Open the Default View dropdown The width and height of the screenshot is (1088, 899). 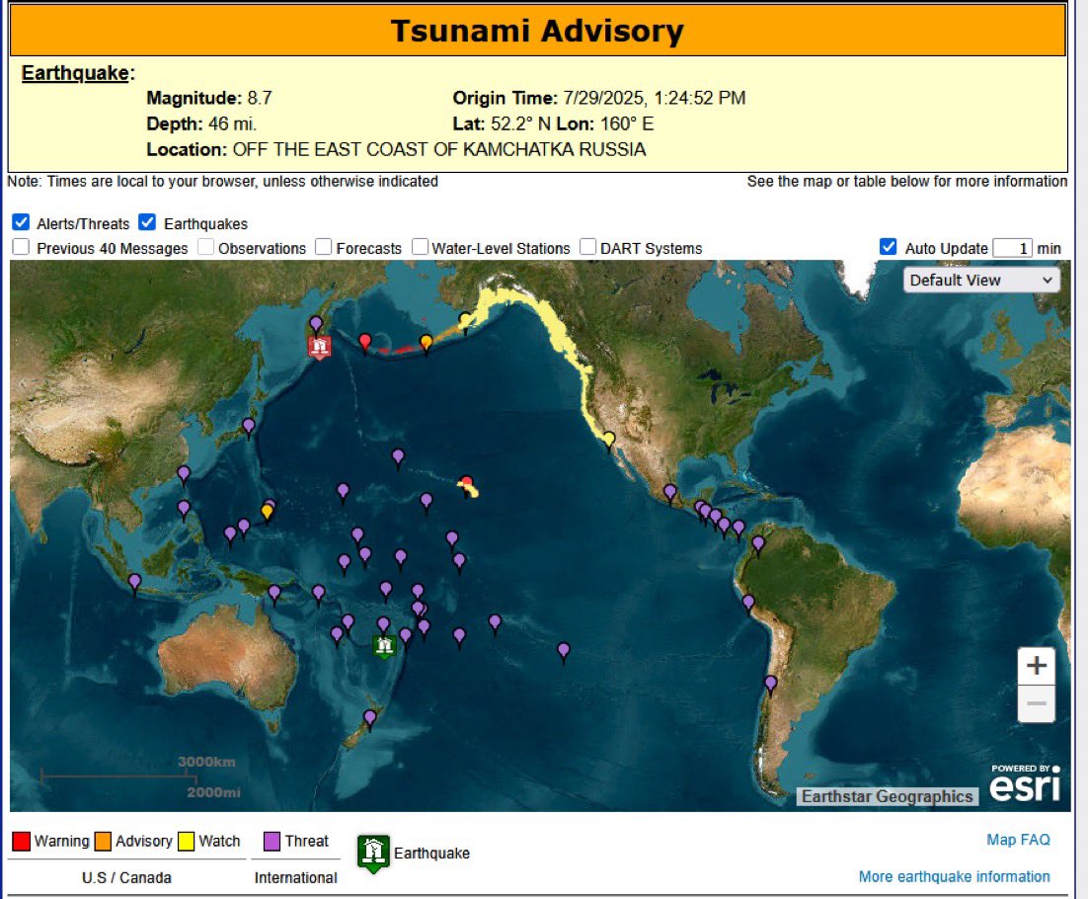click(x=981, y=281)
